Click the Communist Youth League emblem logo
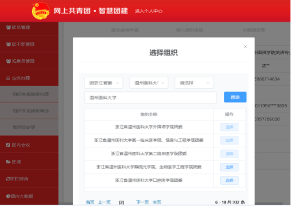The height and width of the screenshot is (206, 291). (41, 11)
